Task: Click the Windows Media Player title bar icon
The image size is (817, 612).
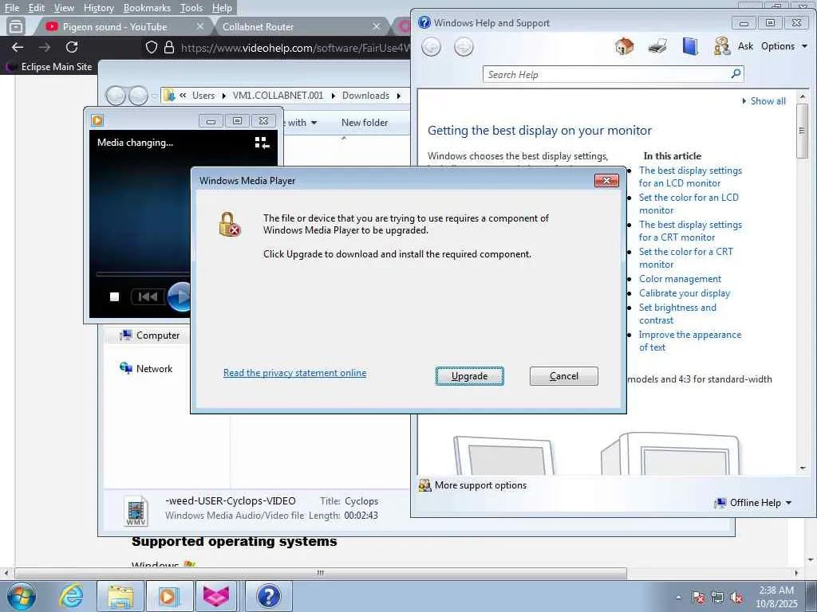Action: click(x=97, y=121)
